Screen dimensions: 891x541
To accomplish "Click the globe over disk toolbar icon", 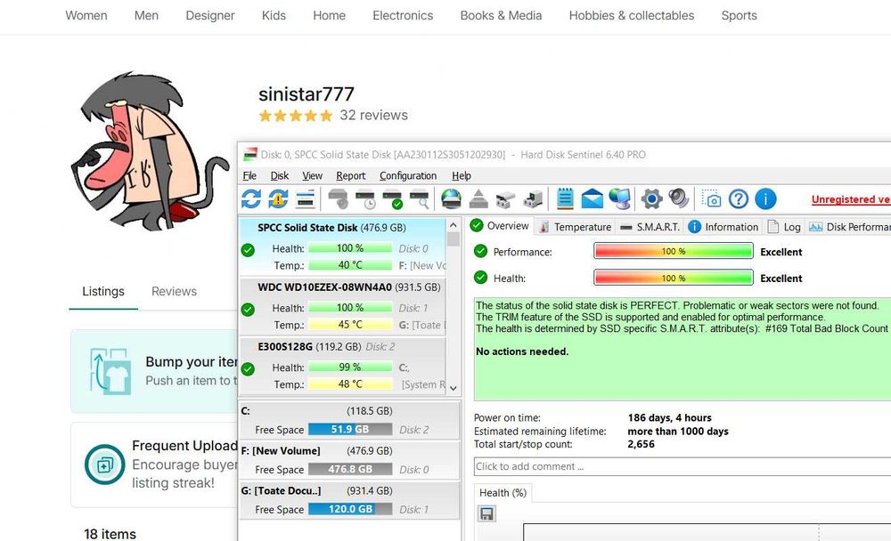I will (451, 198).
